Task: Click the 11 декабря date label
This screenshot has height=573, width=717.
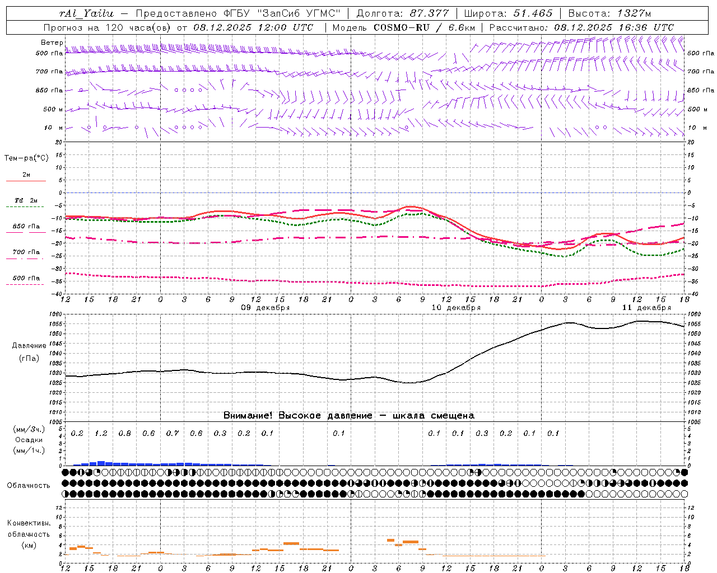Action: tap(646, 308)
